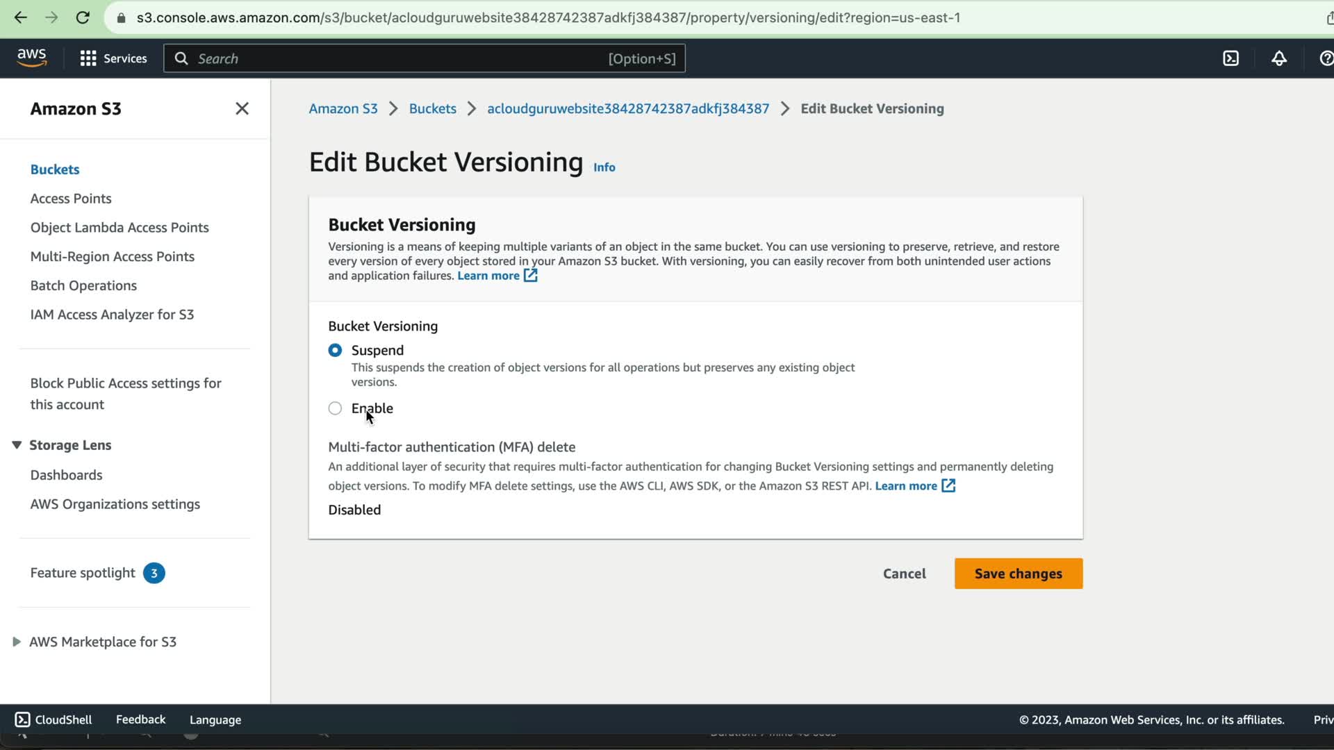Open CloudShell from top navigation bar icon
This screenshot has width=1334, height=750.
pos(1230,58)
